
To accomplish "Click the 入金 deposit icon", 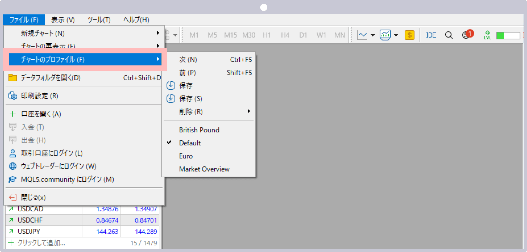I will (x=13, y=127).
